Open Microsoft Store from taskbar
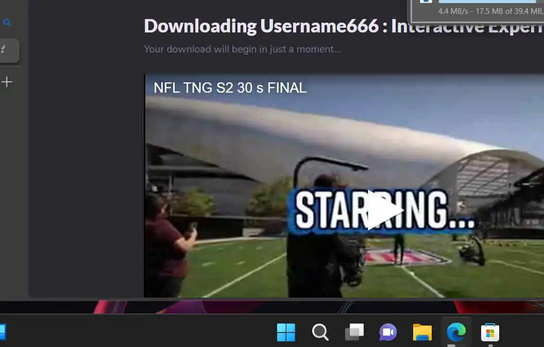 click(x=490, y=332)
